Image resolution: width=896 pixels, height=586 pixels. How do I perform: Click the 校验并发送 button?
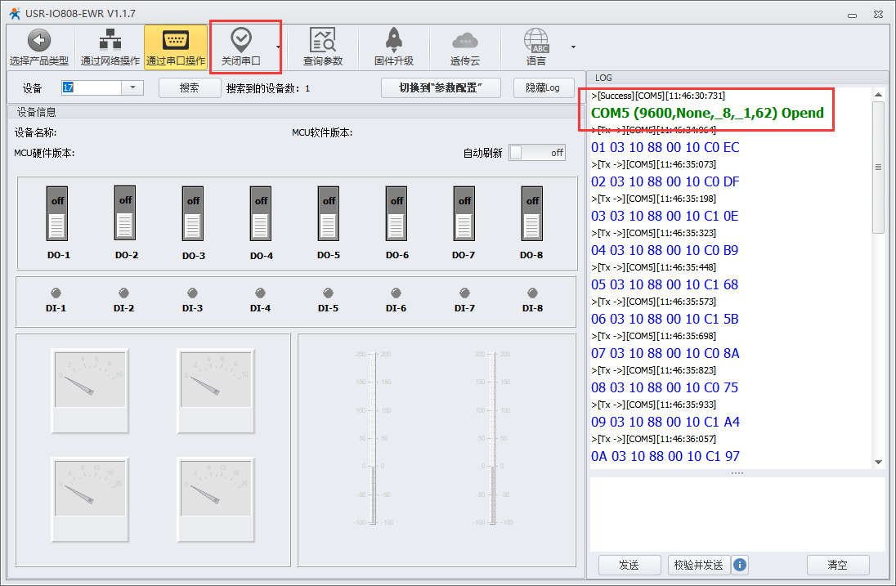(x=699, y=565)
